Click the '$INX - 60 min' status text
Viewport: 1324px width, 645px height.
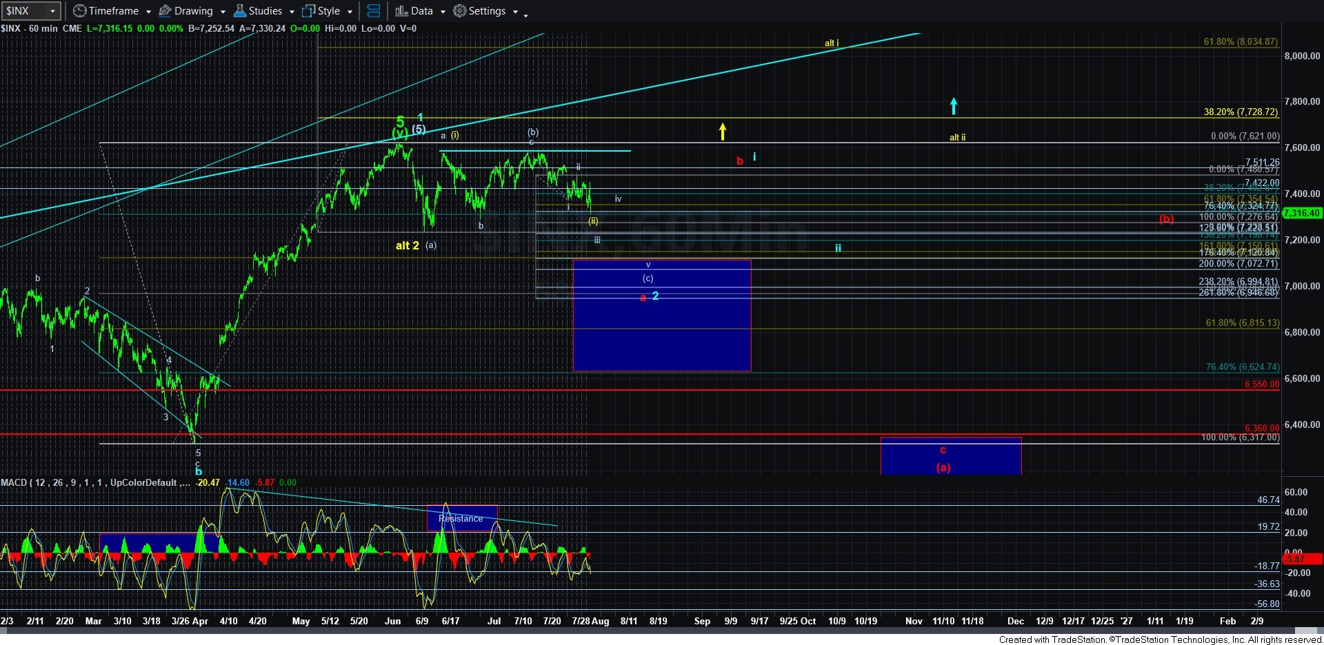(30, 28)
